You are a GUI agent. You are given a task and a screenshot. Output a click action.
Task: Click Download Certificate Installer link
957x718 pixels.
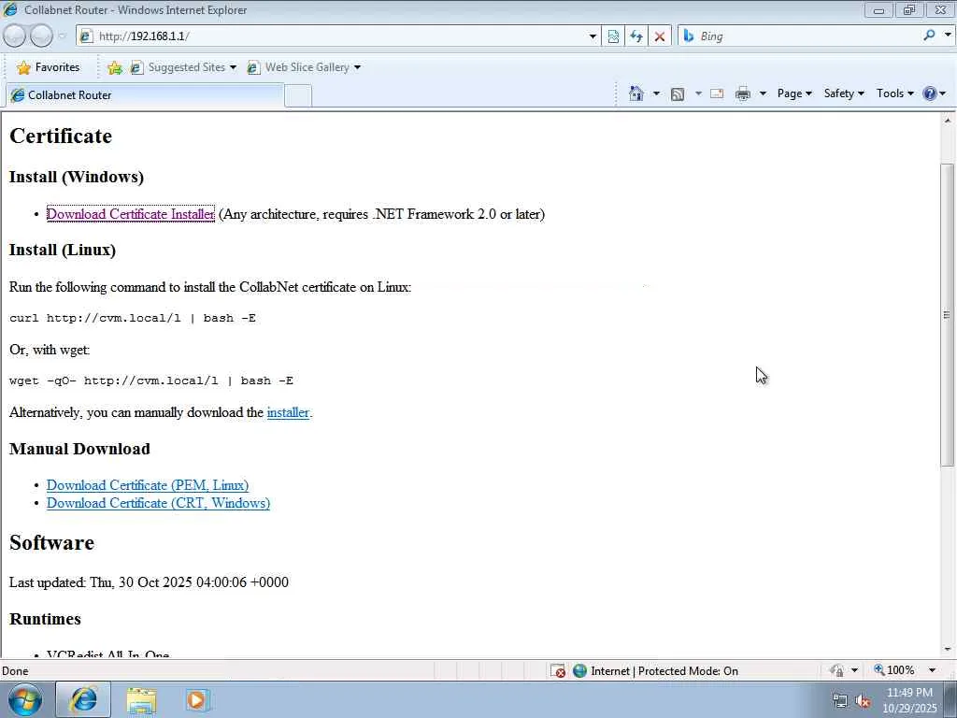coord(131,214)
